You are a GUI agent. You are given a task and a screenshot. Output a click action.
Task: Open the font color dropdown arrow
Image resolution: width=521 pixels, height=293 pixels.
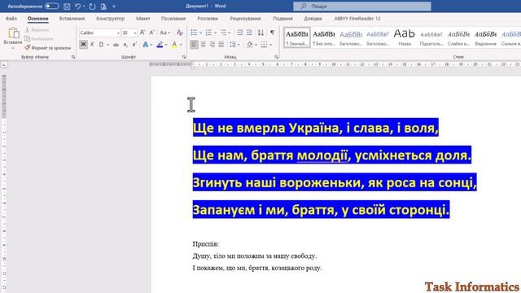click(x=181, y=45)
